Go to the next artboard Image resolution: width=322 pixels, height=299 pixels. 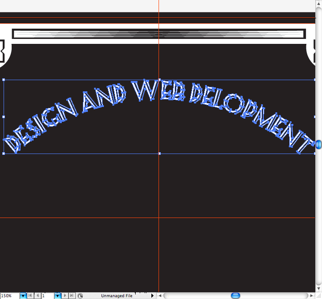pyautogui.click(x=64, y=295)
